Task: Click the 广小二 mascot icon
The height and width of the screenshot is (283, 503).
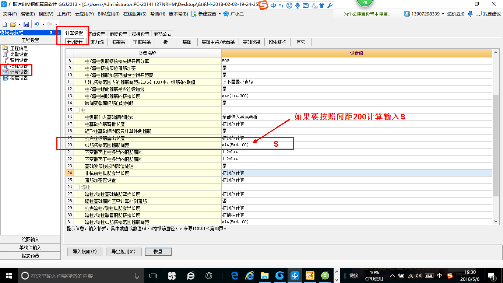Action: 226,14
